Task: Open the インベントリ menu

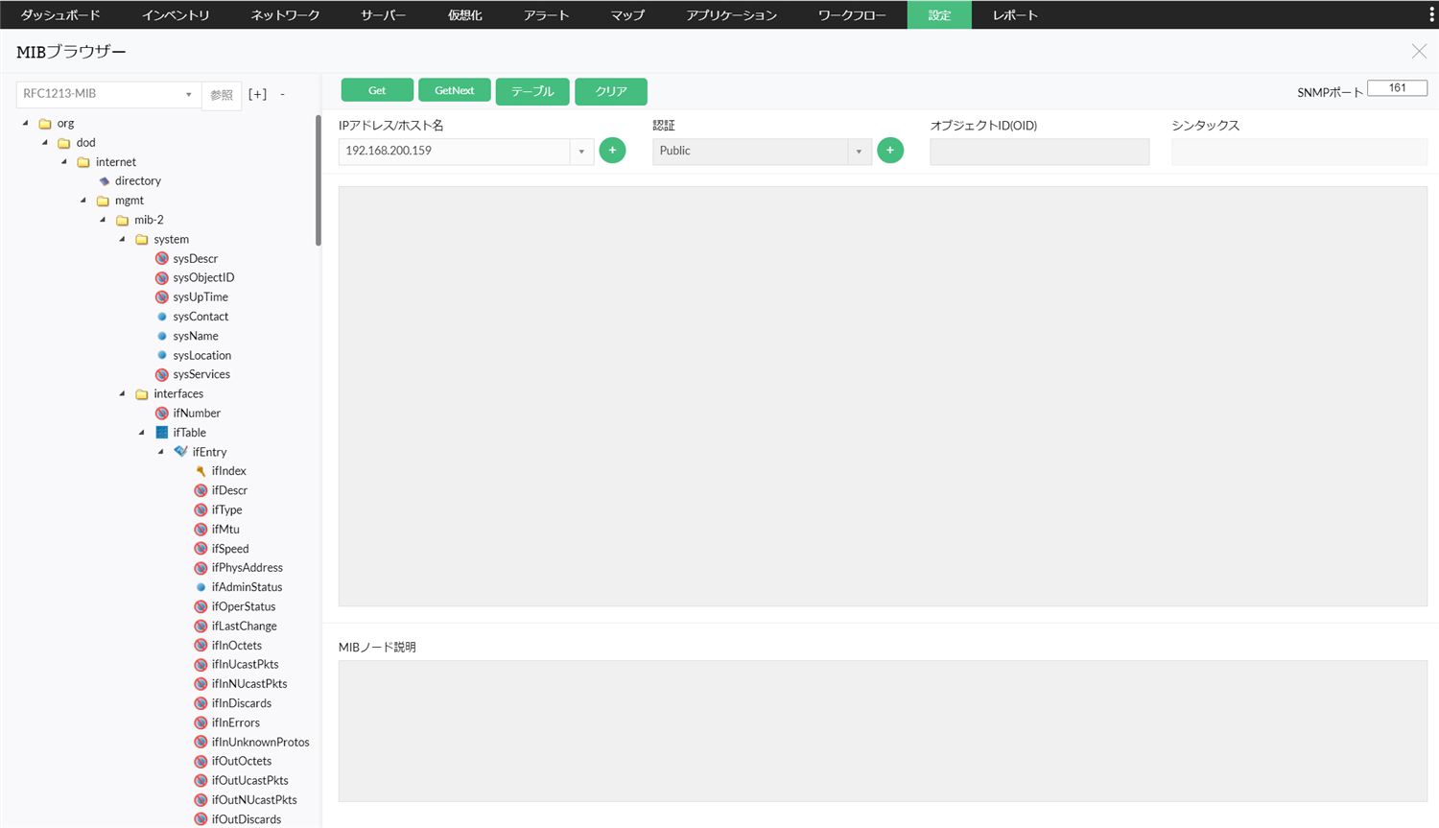Action: pos(176,15)
